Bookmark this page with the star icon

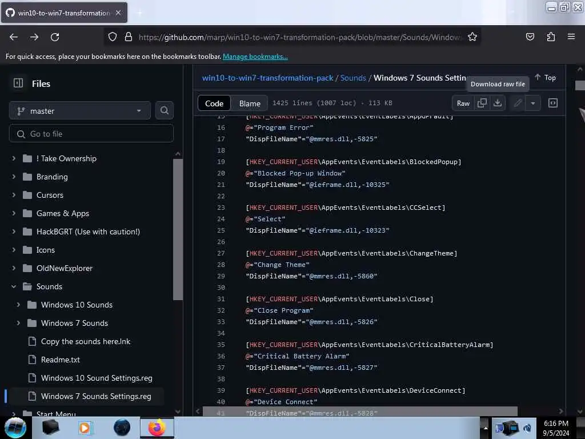(472, 37)
